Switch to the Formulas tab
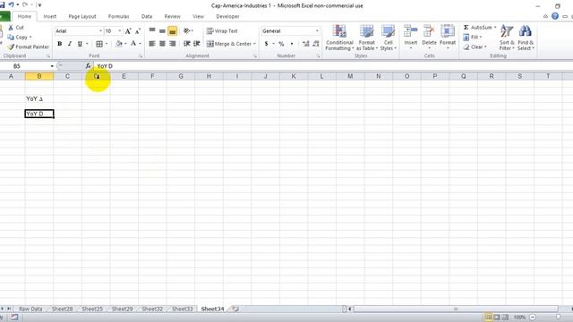The height and width of the screenshot is (322, 573). 118,16
